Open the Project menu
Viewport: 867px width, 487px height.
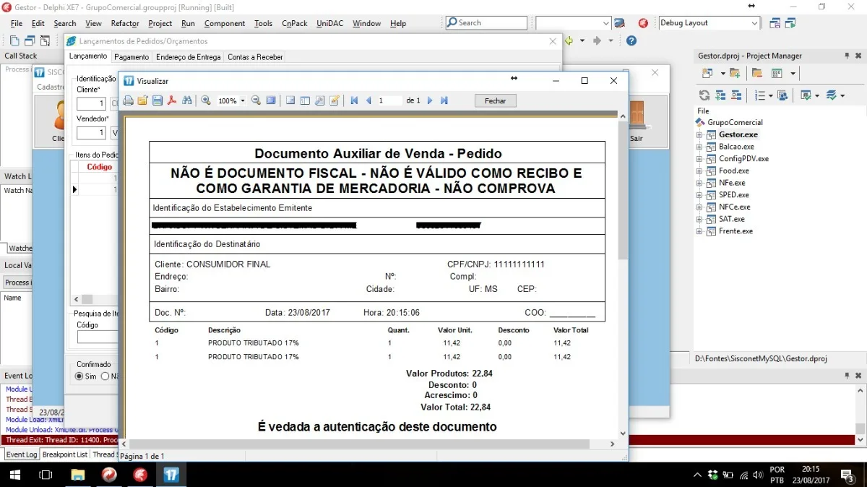pos(160,23)
